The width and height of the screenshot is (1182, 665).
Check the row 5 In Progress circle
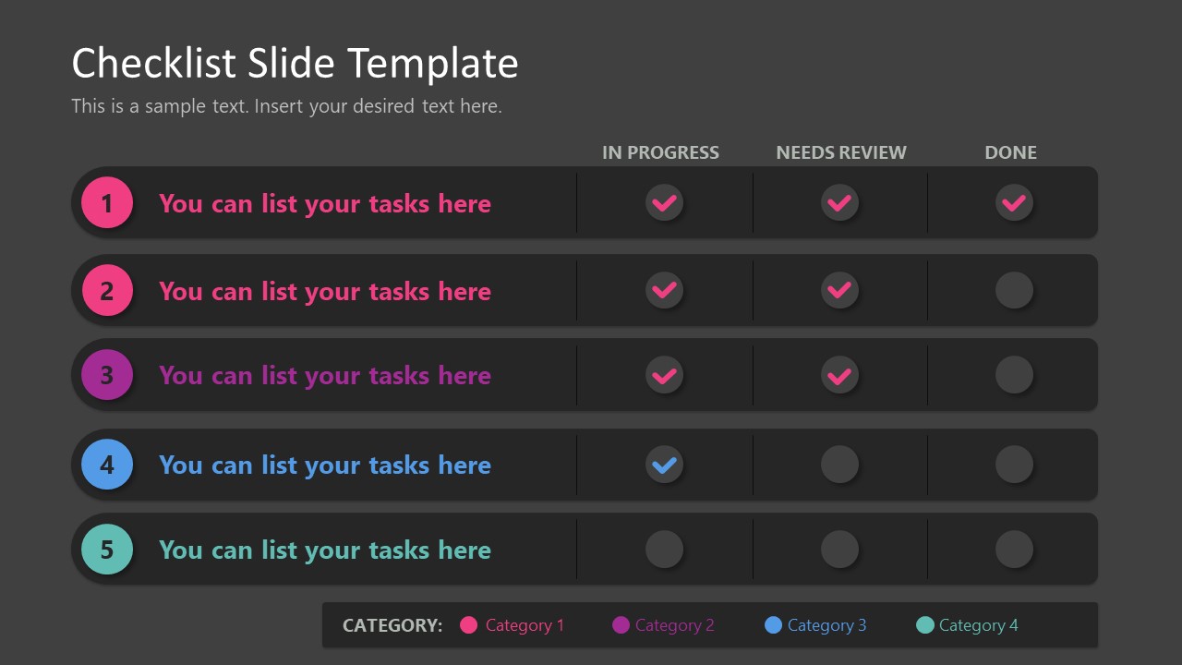(x=664, y=549)
